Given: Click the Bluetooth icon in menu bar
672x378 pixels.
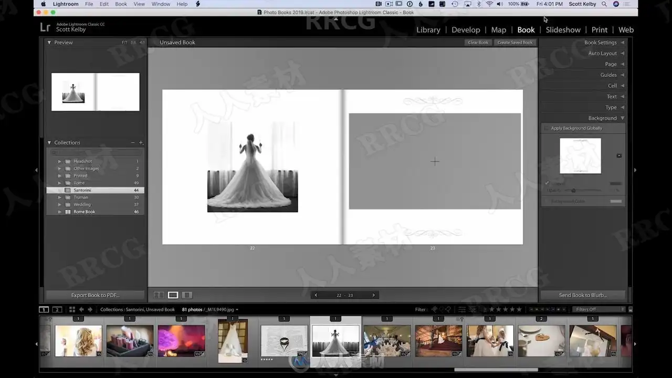Looking at the screenshot, I should point(479,4).
